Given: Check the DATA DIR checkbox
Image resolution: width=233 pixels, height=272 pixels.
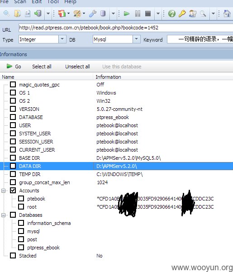Looking at the screenshot, I should click(13, 166).
